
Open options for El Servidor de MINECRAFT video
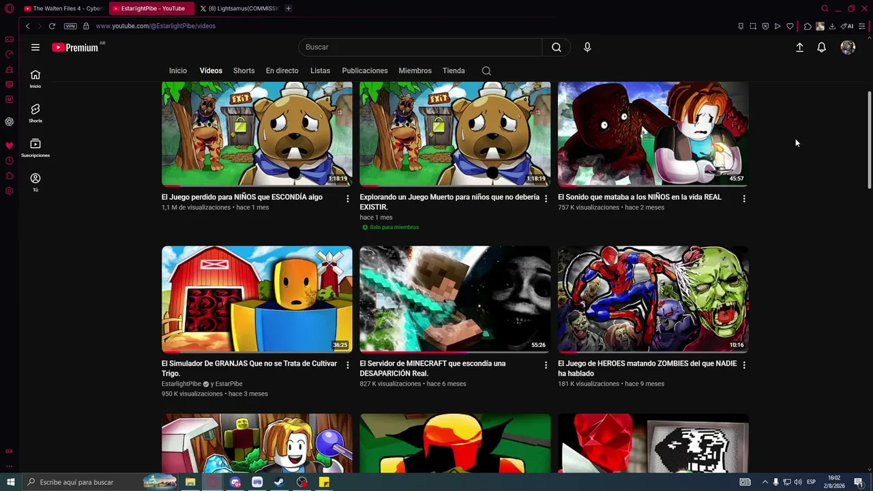click(x=546, y=365)
